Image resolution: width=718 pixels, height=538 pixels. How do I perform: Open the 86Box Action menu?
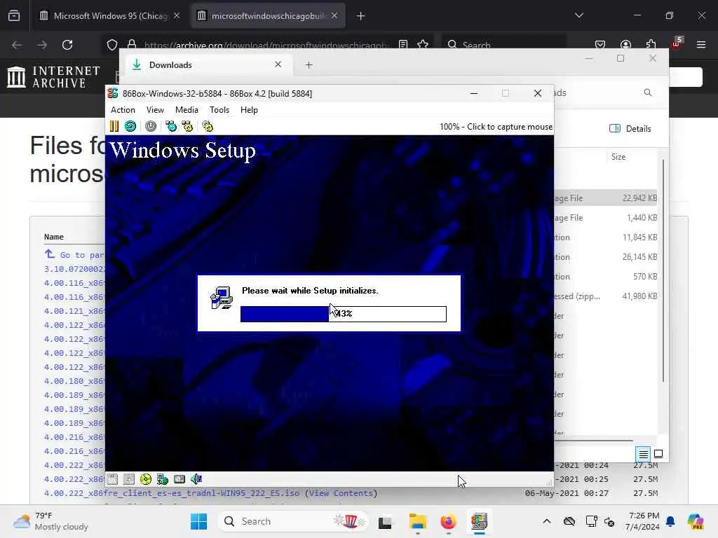[x=123, y=110]
